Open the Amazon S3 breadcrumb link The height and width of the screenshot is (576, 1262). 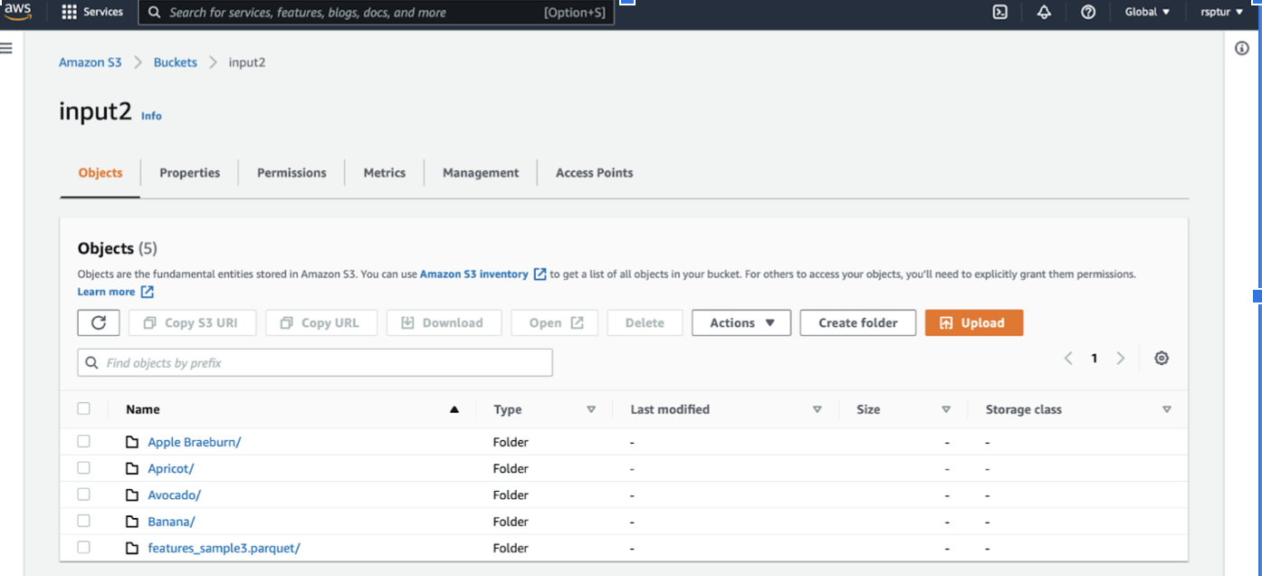(x=91, y=62)
